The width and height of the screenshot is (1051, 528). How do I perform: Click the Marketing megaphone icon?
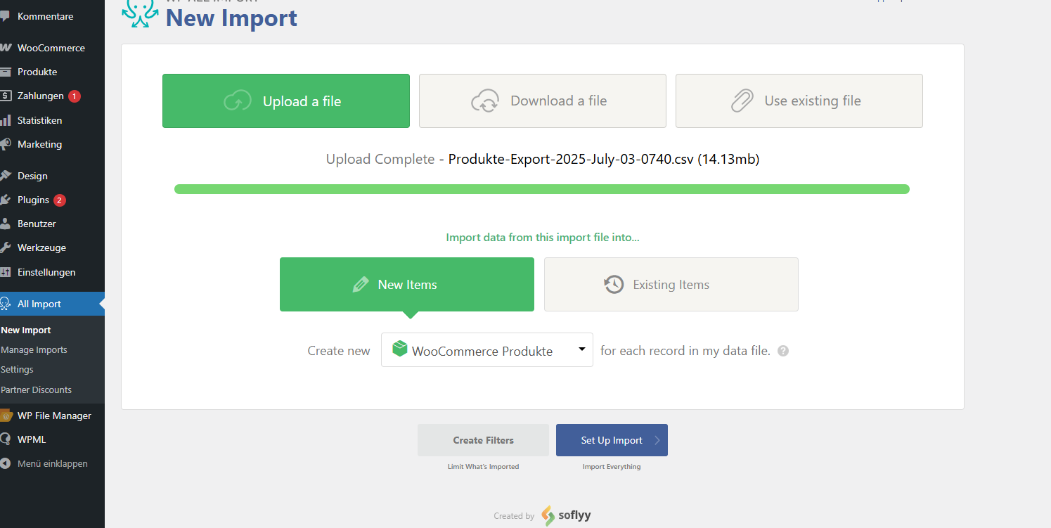click(6, 144)
